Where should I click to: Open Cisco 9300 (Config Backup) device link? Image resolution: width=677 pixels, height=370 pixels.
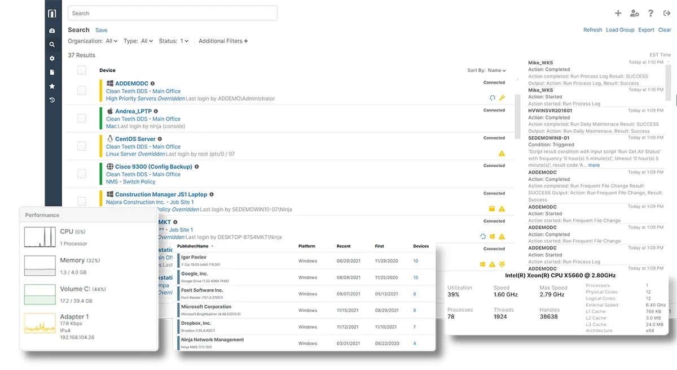pos(153,167)
